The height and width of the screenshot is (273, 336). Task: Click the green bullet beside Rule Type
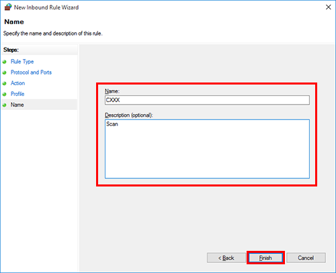coord(4,62)
